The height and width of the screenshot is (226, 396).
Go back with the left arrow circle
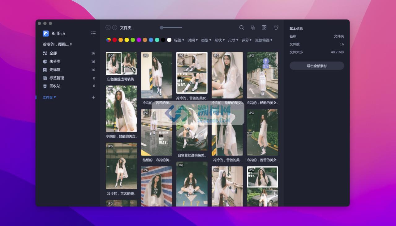(x=108, y=27)
